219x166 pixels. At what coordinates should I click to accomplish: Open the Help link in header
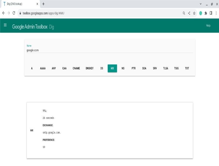(x=208, y=25)
